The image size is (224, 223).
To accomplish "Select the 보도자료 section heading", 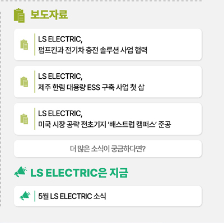I will (49, 15).
